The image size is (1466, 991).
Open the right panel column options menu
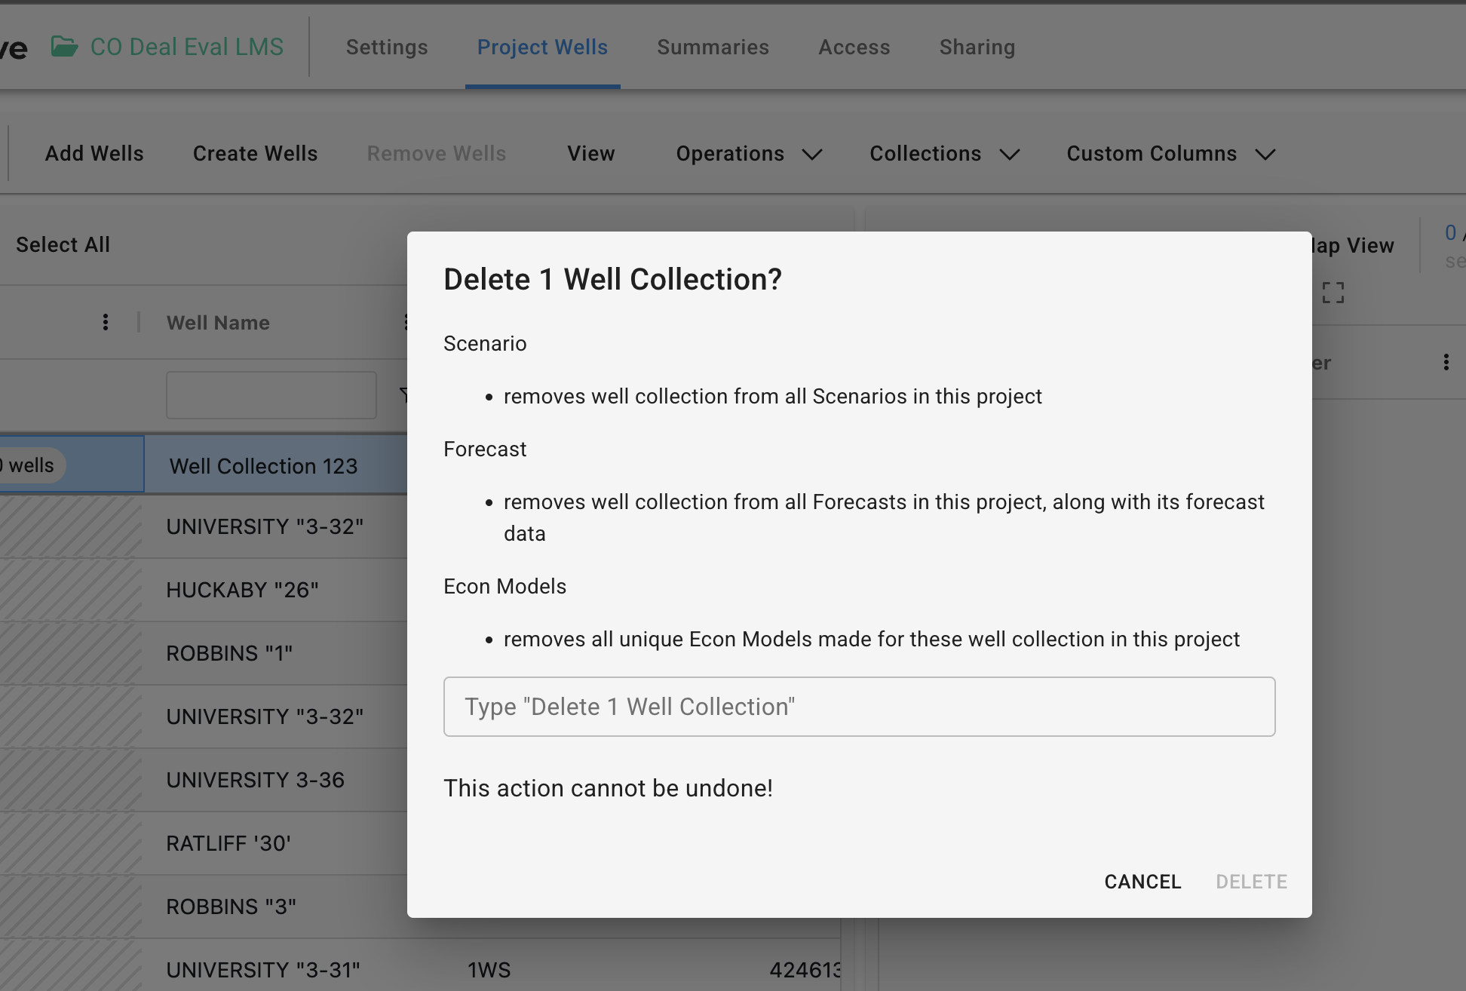1446,363
